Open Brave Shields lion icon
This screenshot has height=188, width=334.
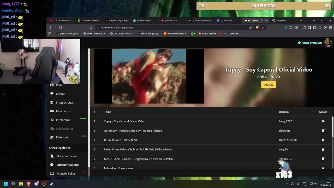click(x=258, y=27)
